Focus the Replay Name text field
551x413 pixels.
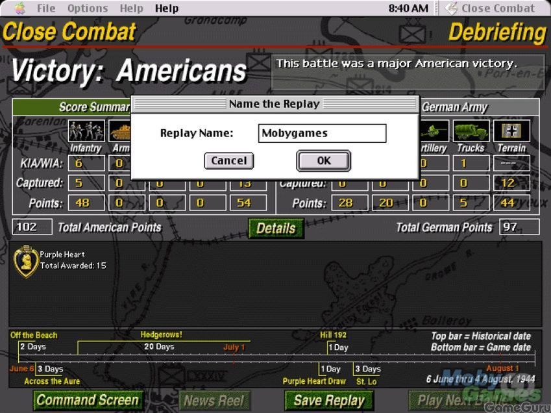tap(323, 133)
